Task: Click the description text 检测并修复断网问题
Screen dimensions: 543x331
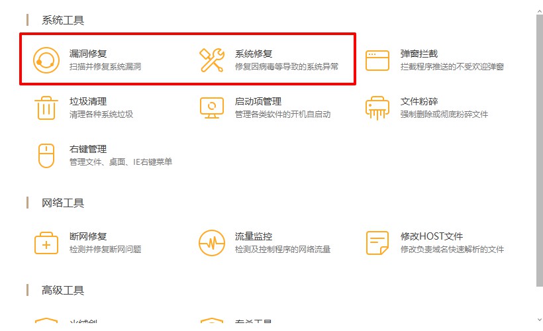Action: [x=105, y=250]
